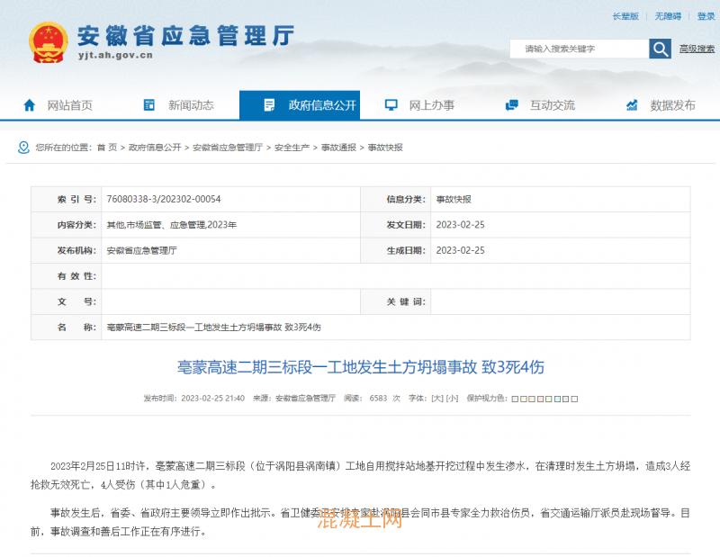Screen dimensions: 720x557
Task: Click the search keyword input field
Action: tap(578, 49)
